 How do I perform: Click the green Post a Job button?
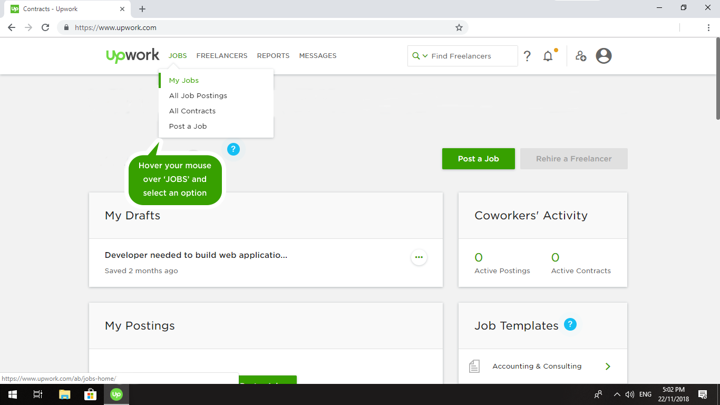point(478,159)
